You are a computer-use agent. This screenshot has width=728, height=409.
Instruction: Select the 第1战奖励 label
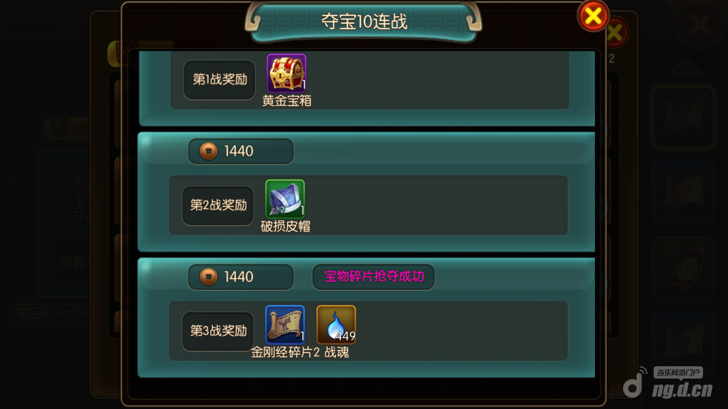tap(220, 80)
